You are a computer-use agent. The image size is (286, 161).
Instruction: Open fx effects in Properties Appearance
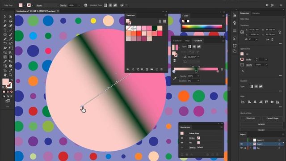click(x=243, y=71)
